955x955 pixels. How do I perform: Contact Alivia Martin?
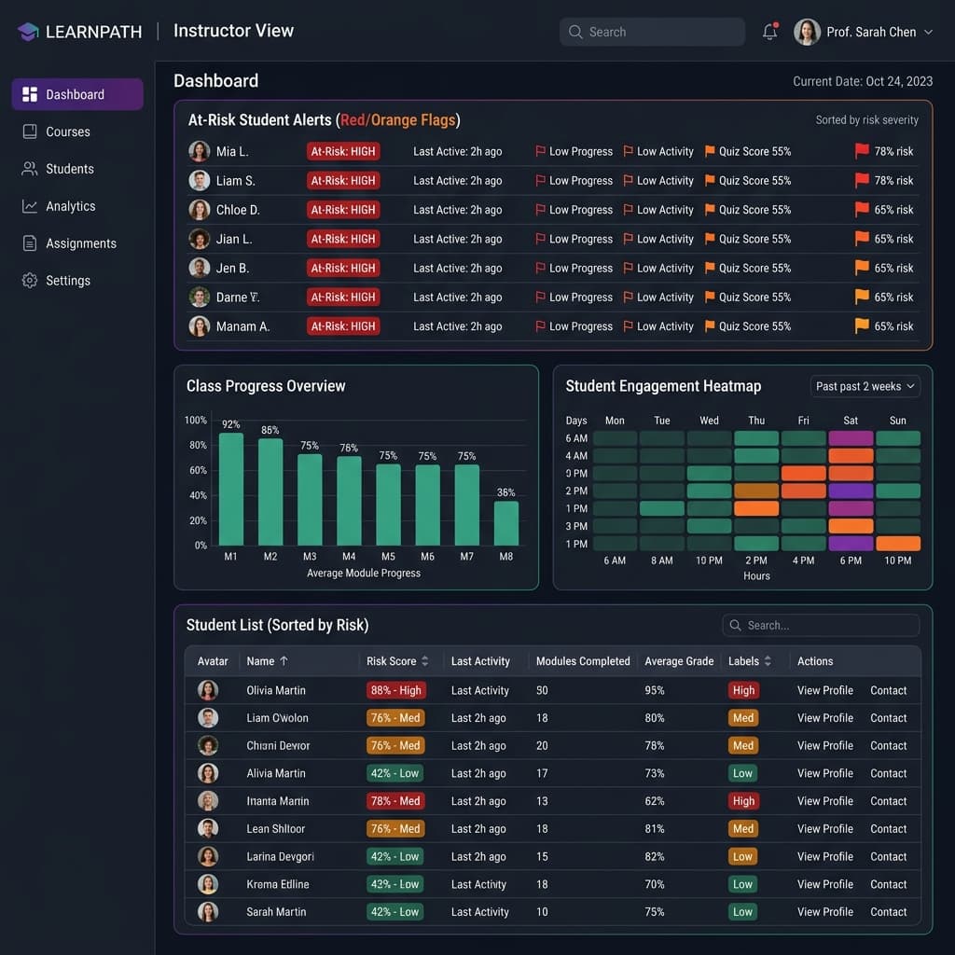pyautogui.click(x=889, y=773)
